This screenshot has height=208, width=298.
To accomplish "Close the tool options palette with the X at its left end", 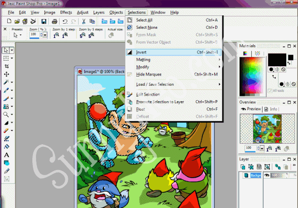I will (5, 29).
